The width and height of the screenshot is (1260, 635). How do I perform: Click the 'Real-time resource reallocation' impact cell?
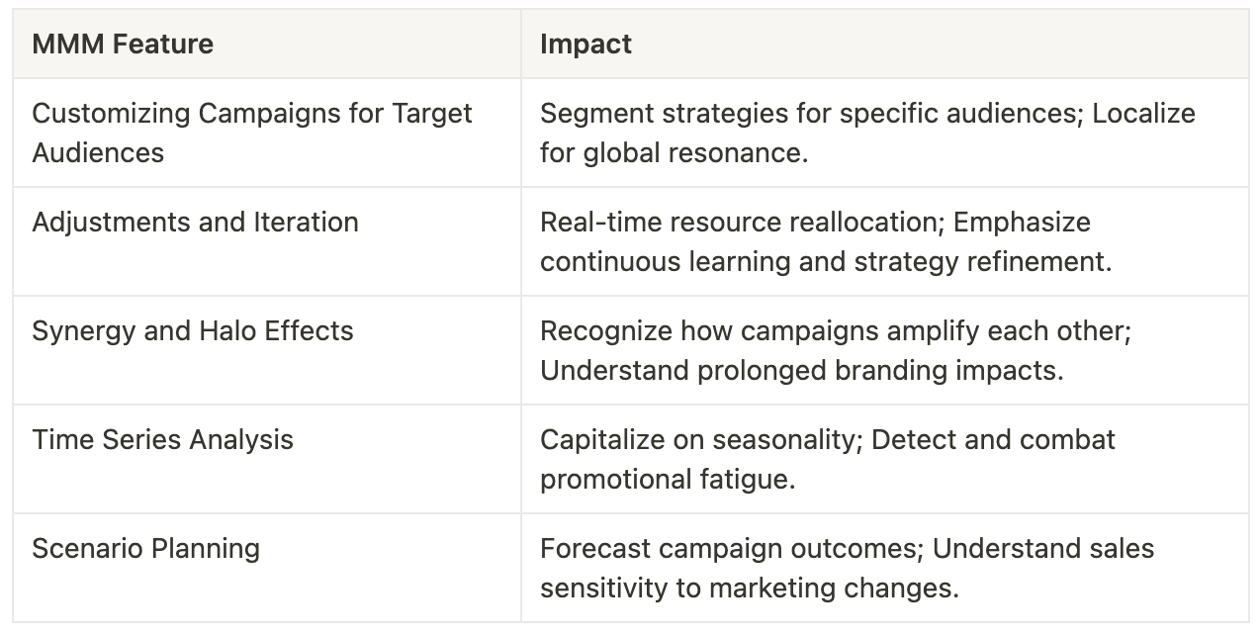click(885, 241)
